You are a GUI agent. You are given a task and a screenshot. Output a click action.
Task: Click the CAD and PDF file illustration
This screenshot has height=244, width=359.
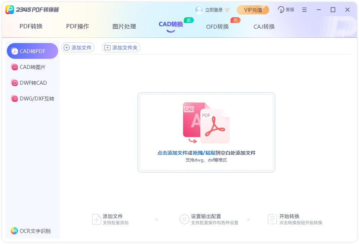tap(206, 123)
